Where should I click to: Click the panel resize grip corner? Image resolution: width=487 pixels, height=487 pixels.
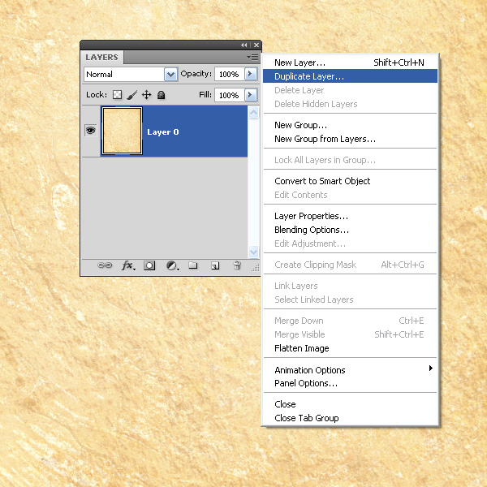click(x=256, y=269)
